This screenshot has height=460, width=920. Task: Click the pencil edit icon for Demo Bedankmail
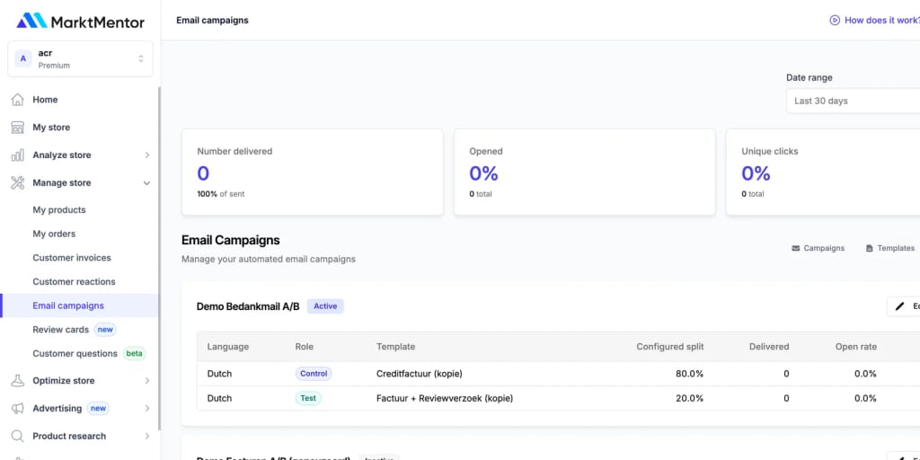point(900,306)
